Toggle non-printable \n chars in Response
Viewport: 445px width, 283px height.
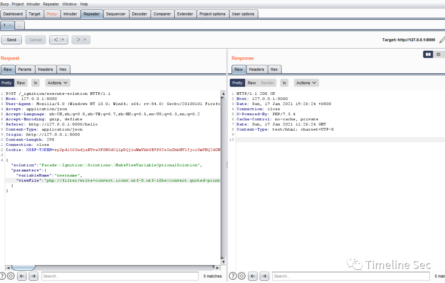284,83
